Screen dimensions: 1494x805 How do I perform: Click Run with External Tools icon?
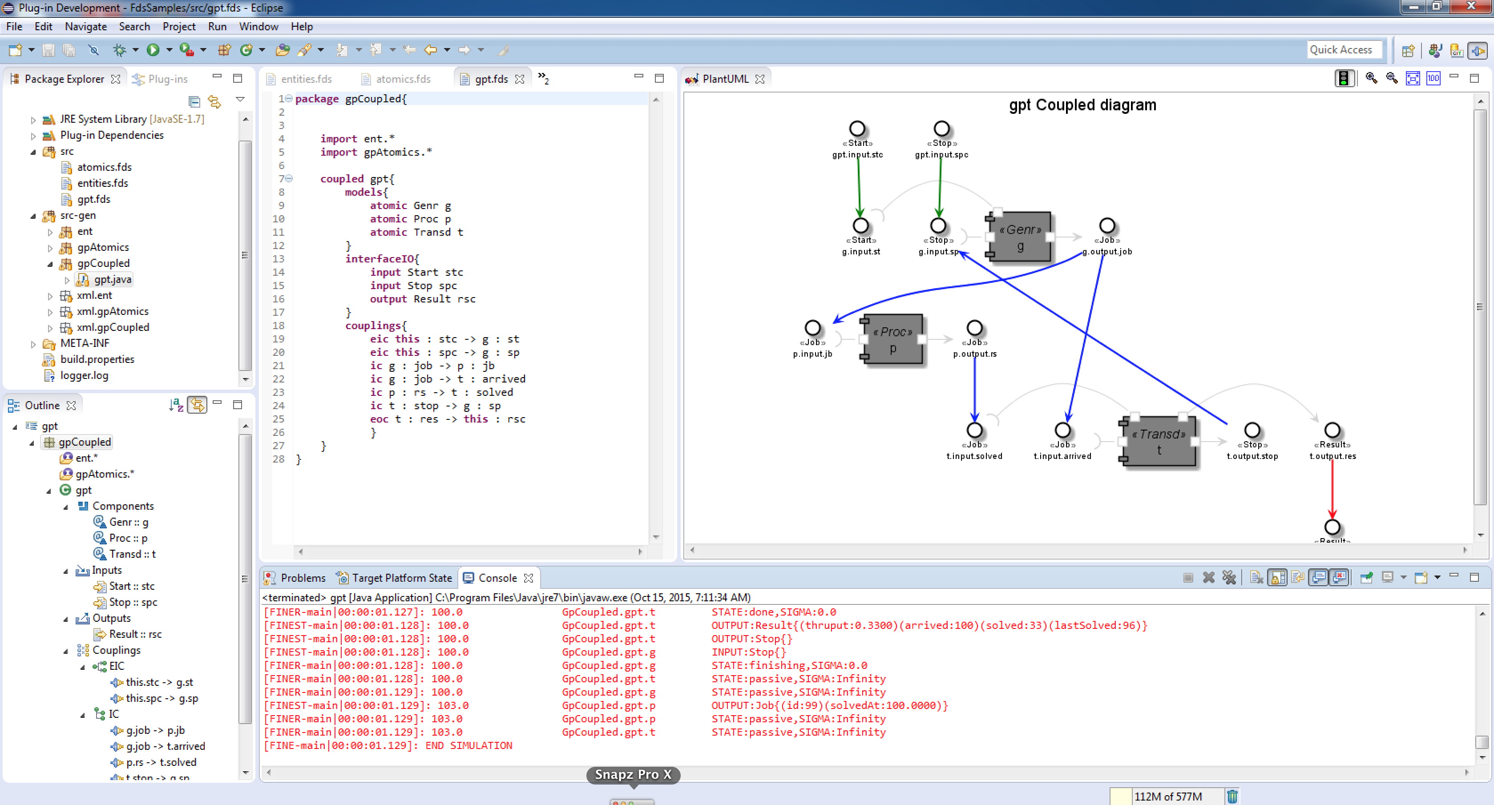[187, 50]
